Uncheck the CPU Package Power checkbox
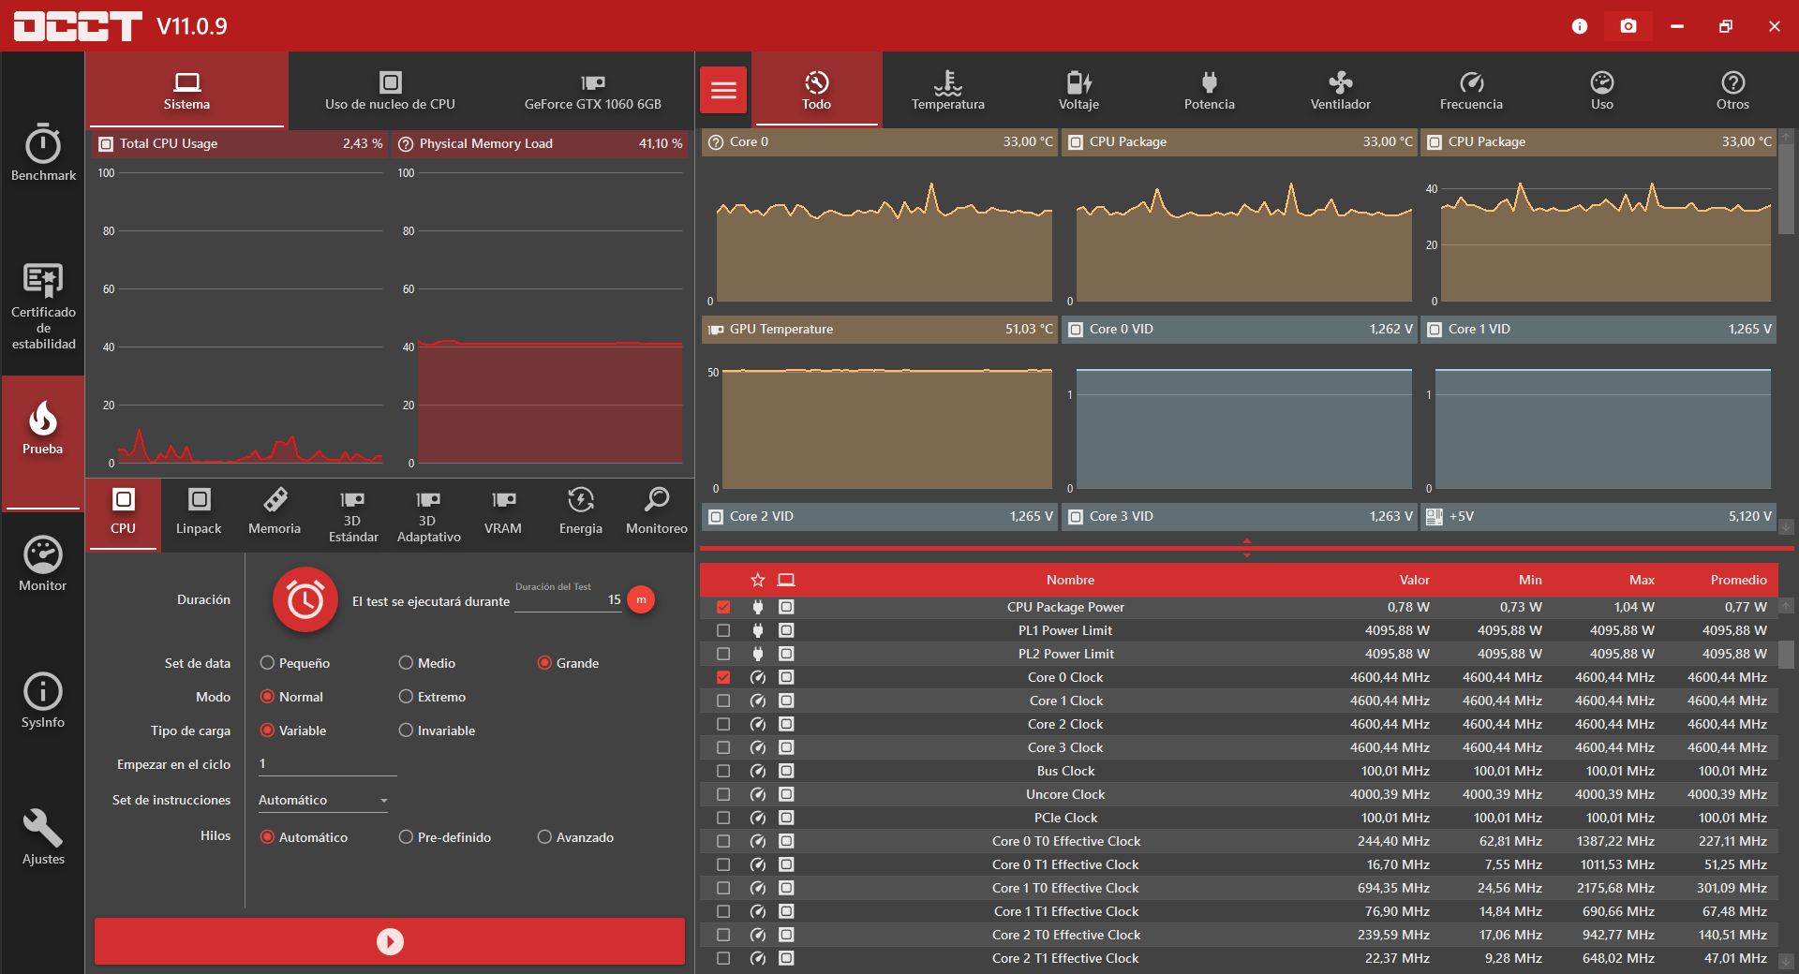 pos(723,607)
